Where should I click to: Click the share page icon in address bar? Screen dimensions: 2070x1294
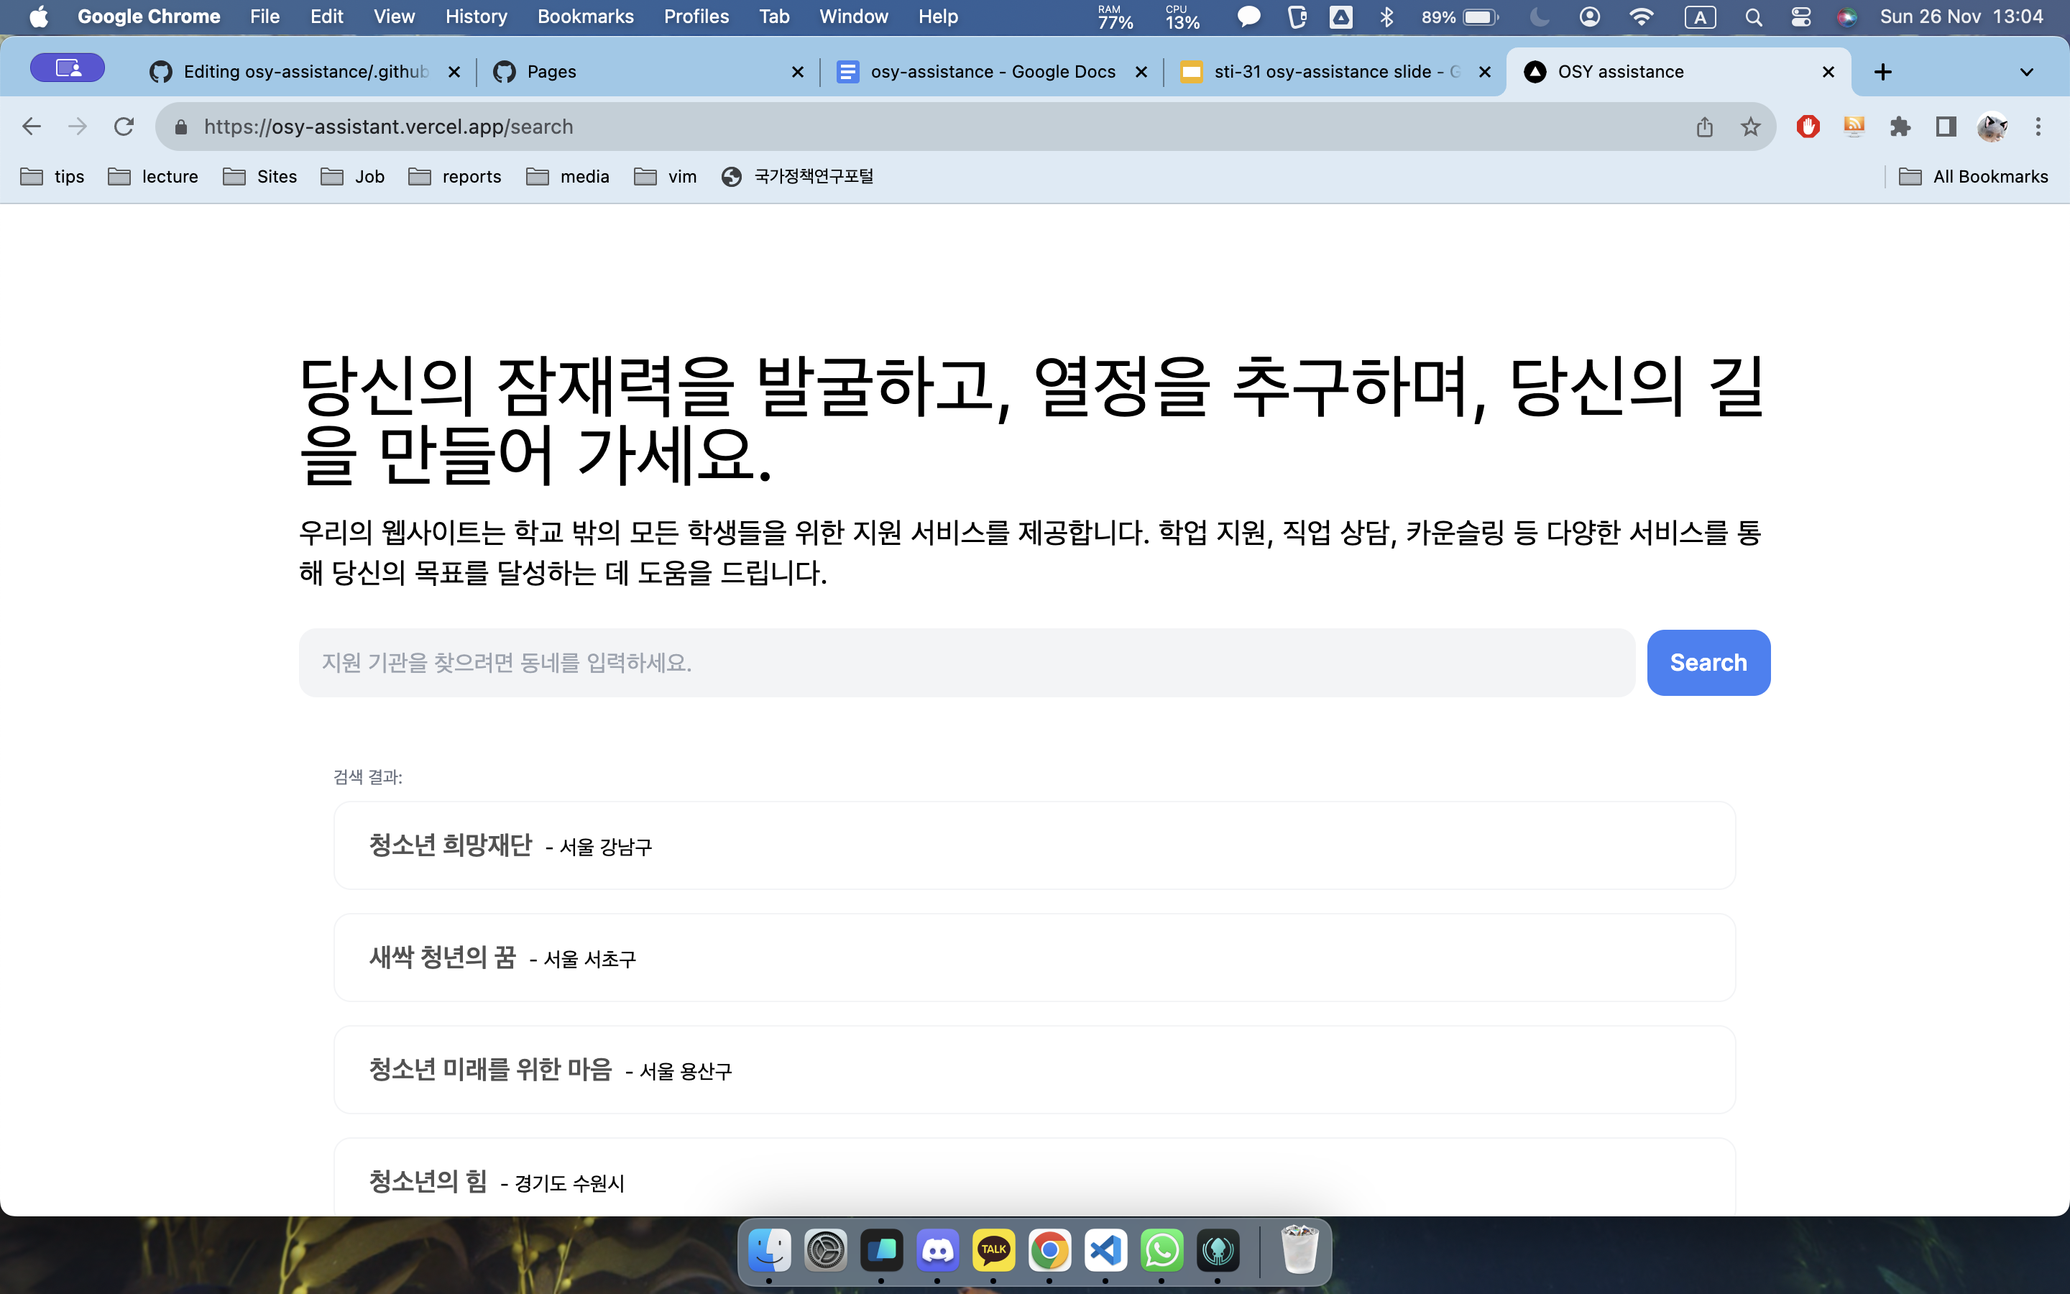1704,127
